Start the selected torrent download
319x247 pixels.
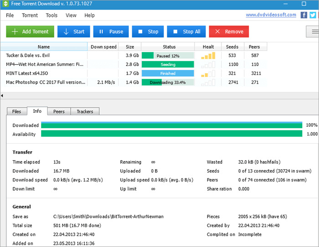pyautogui.click(x=73, y=31)
